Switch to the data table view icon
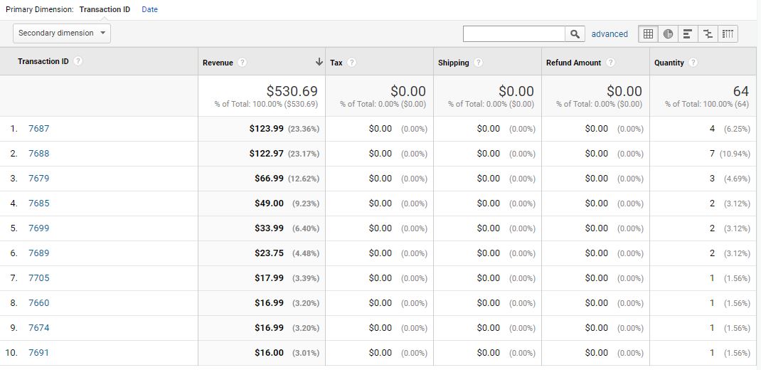The height and width of the screenshot is (370, 761). 648,34
